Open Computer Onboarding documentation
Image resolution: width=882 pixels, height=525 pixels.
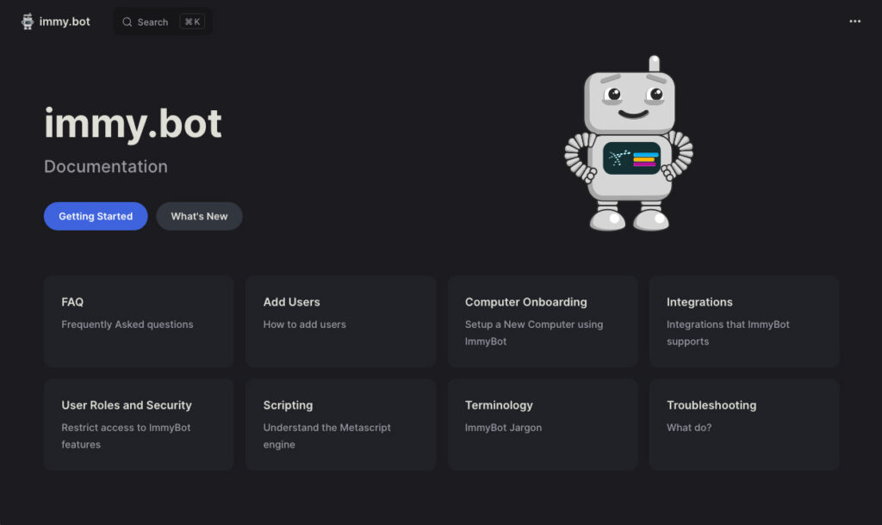click(542, 321)
